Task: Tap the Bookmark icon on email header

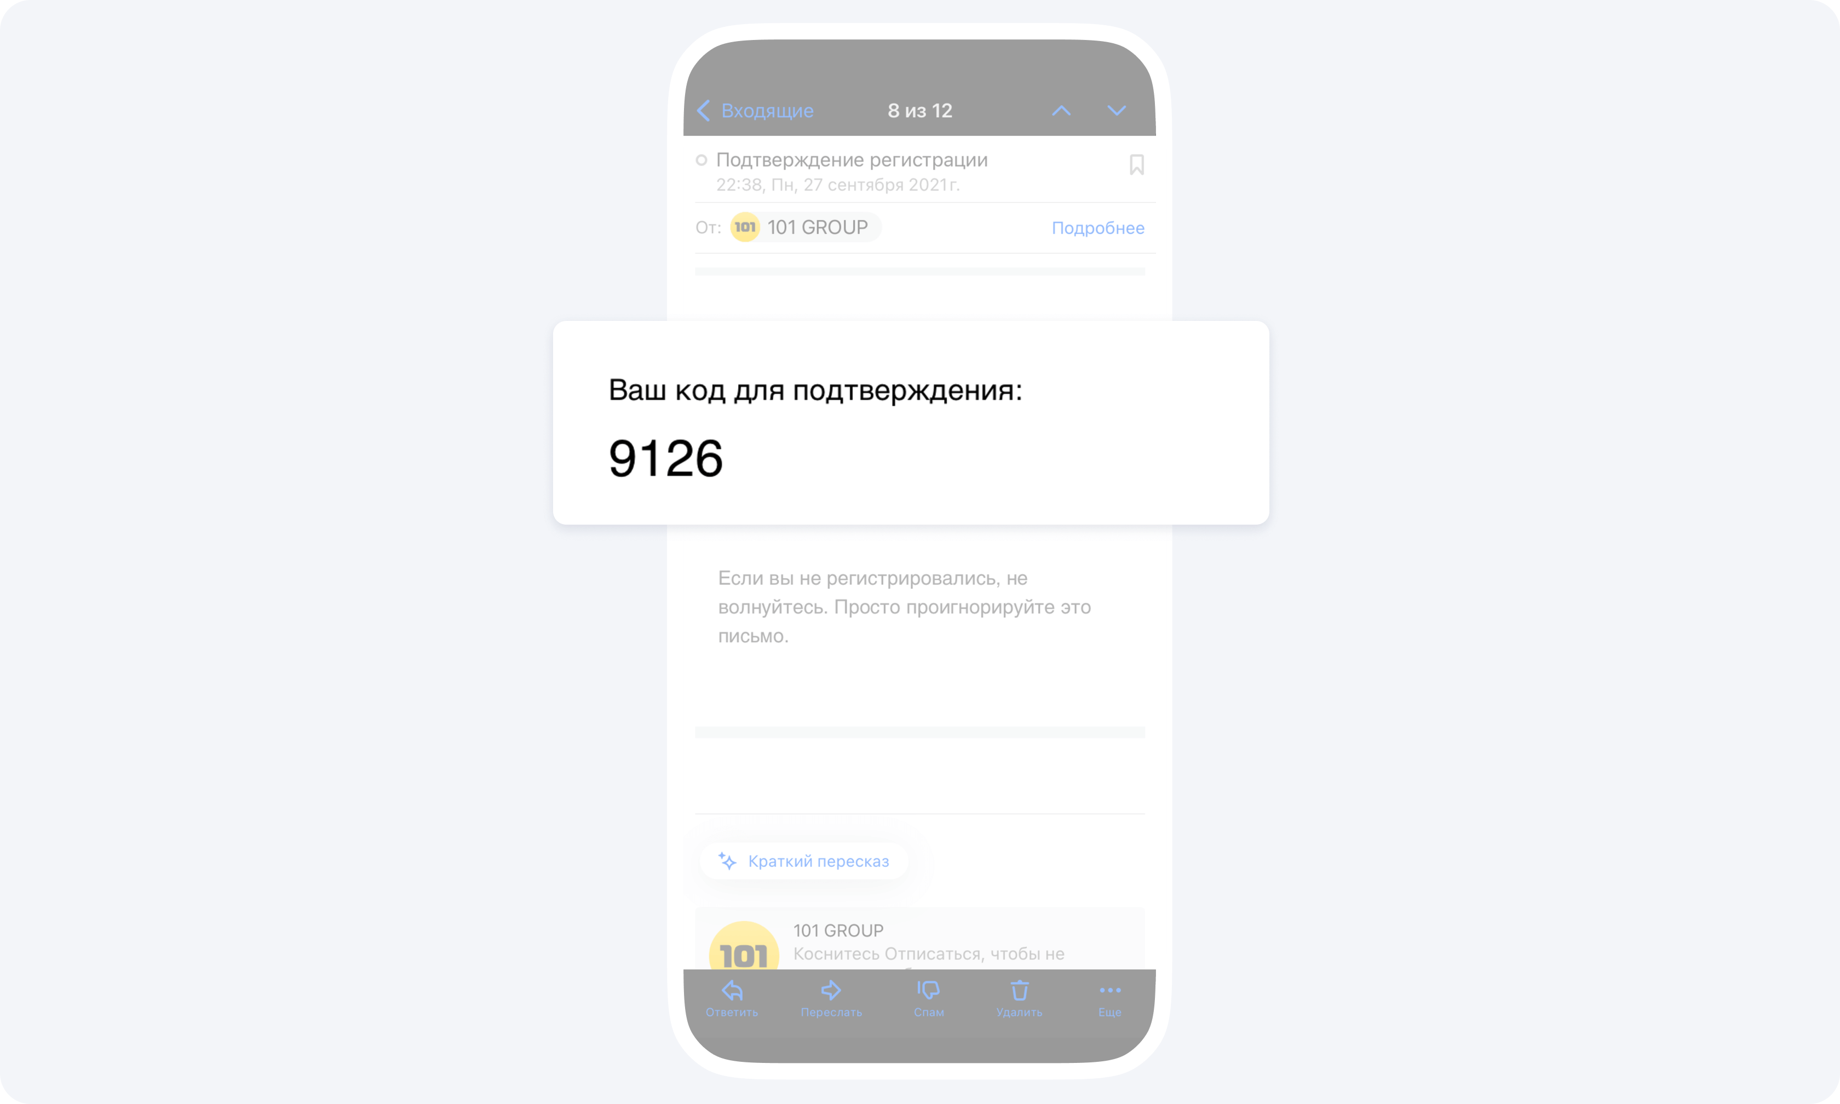Action: 1138,164
